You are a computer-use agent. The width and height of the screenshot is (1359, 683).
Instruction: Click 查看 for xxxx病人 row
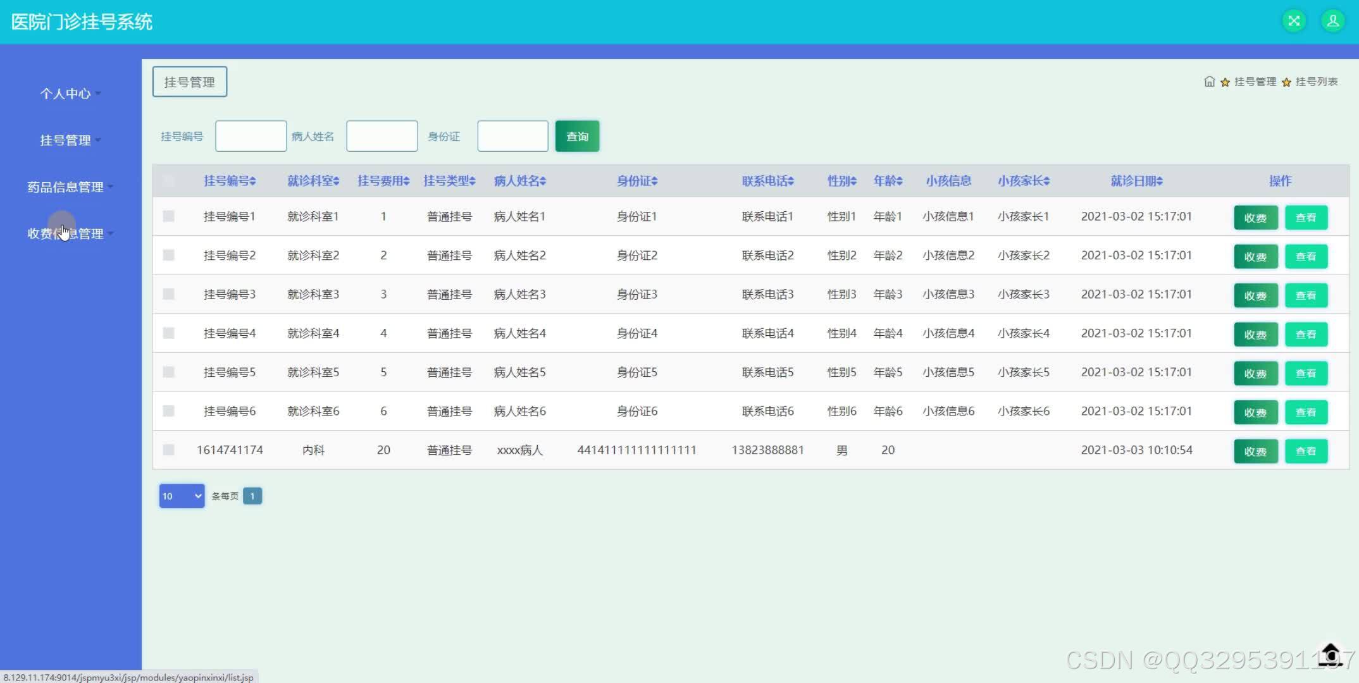pyautogui.click(x=1306, y=452)
